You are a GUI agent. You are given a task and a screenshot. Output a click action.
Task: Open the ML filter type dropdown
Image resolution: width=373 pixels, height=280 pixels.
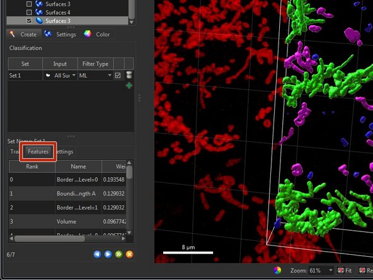[96, 76]
